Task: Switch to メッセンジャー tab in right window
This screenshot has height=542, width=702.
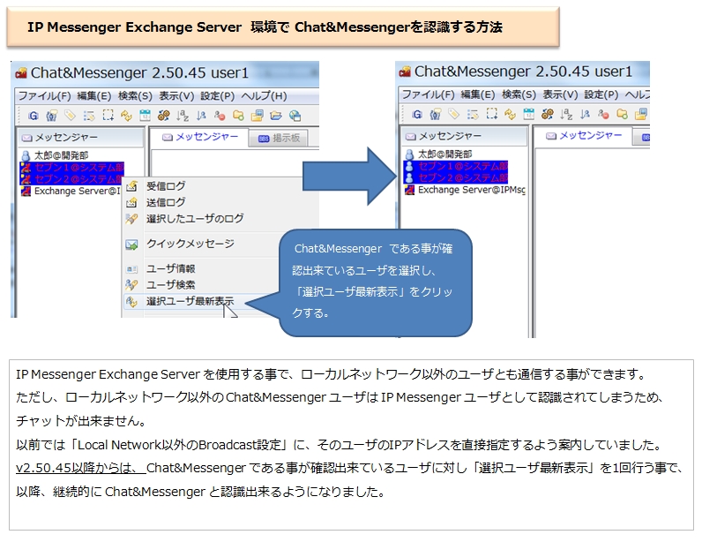Action: (584, 136)
